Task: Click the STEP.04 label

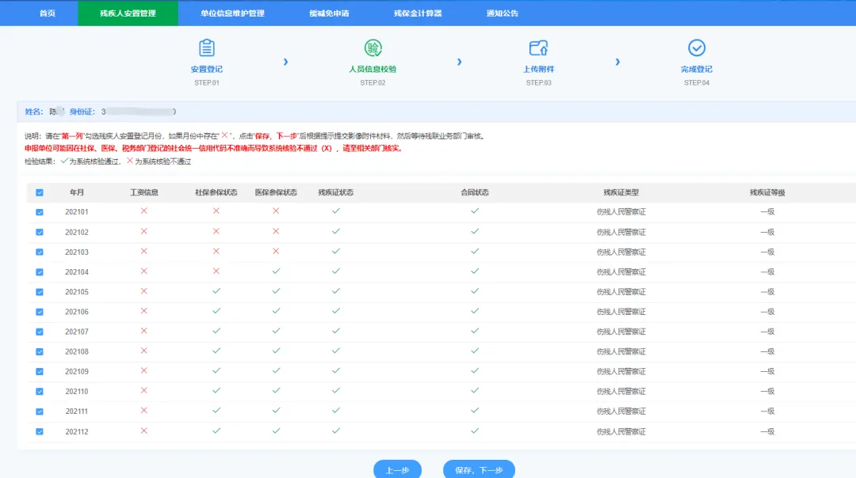Action: click(x=697, y=83)
